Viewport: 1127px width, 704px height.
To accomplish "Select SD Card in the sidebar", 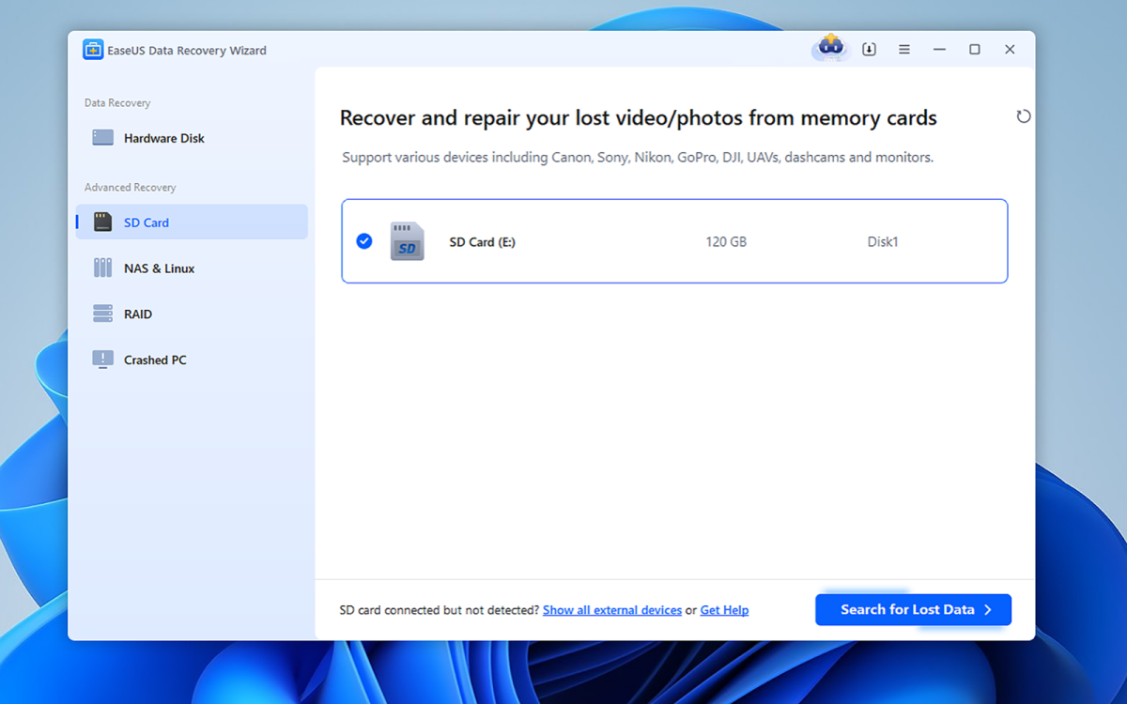I will 146,222.
